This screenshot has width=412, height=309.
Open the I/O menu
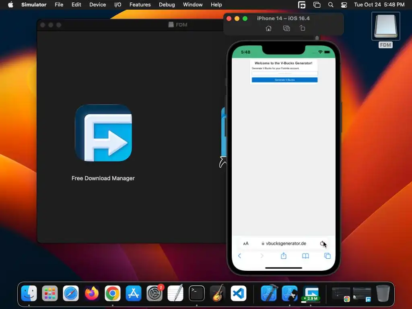point(118,5)
